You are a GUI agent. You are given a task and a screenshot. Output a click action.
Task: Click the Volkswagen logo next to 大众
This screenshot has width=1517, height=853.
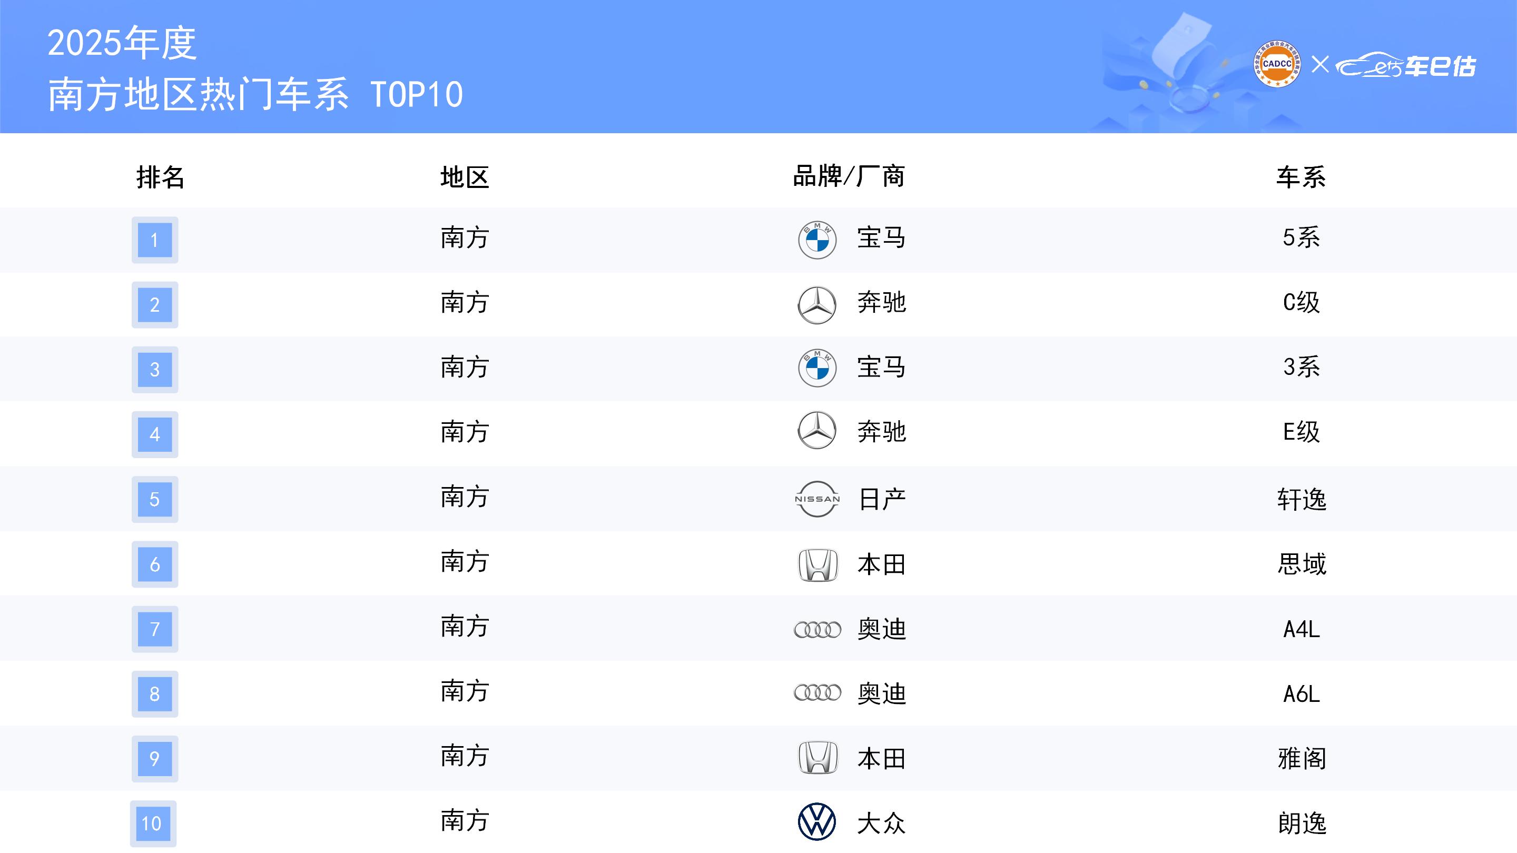817,822
